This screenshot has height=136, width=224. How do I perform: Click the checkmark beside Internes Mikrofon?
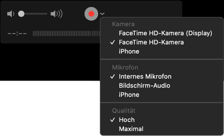click(x=112, y=77)
